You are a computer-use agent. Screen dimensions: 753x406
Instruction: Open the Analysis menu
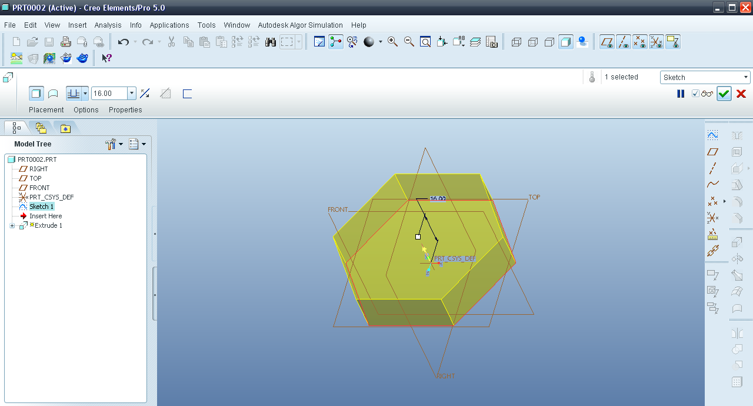coord(108,25)
